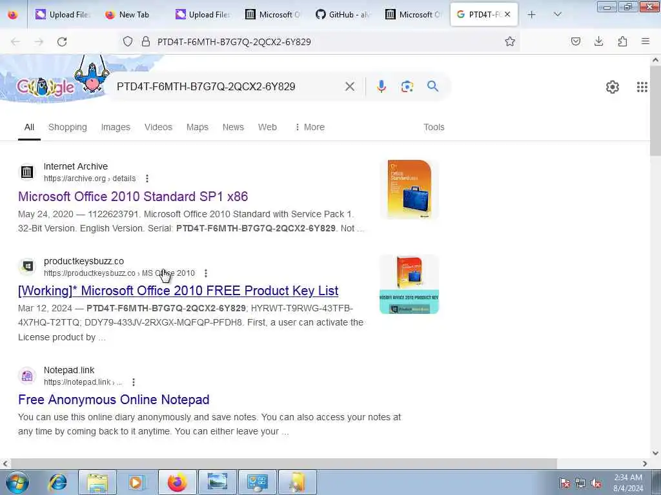Open Working Microsoft Office 2010 FREE Product Key List
This screenshot has width=661, height=495.
pyautogui.click(x=178, y=291)
